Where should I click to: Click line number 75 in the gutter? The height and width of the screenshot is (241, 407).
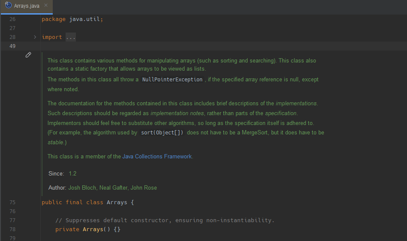12,202
